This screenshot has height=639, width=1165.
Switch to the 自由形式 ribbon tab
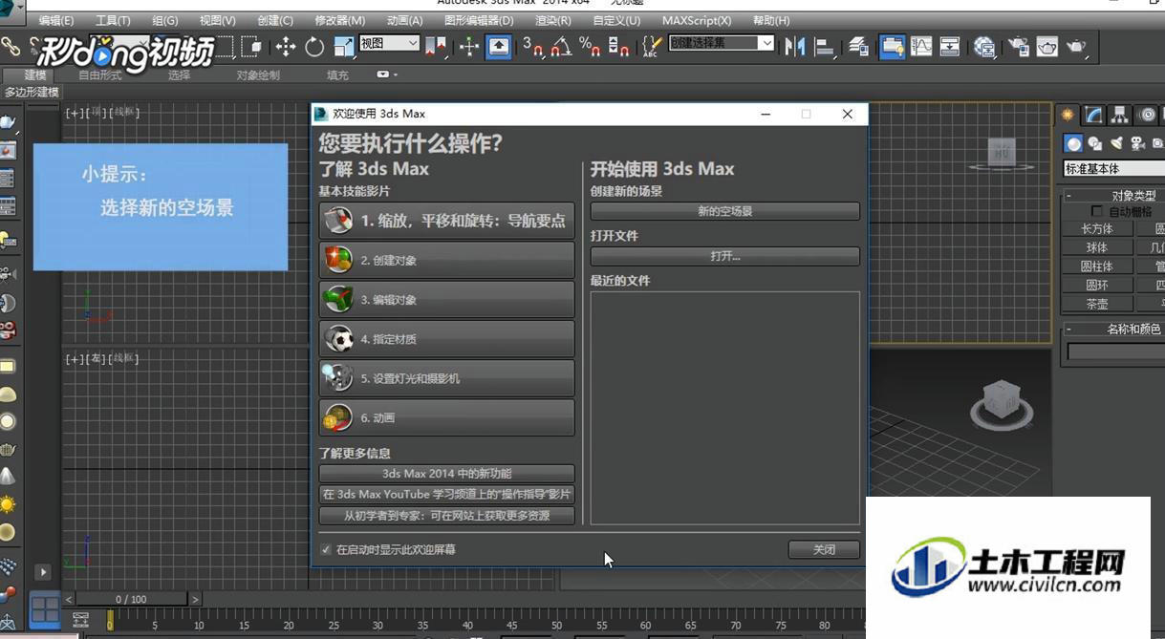[x=99, y=75]
